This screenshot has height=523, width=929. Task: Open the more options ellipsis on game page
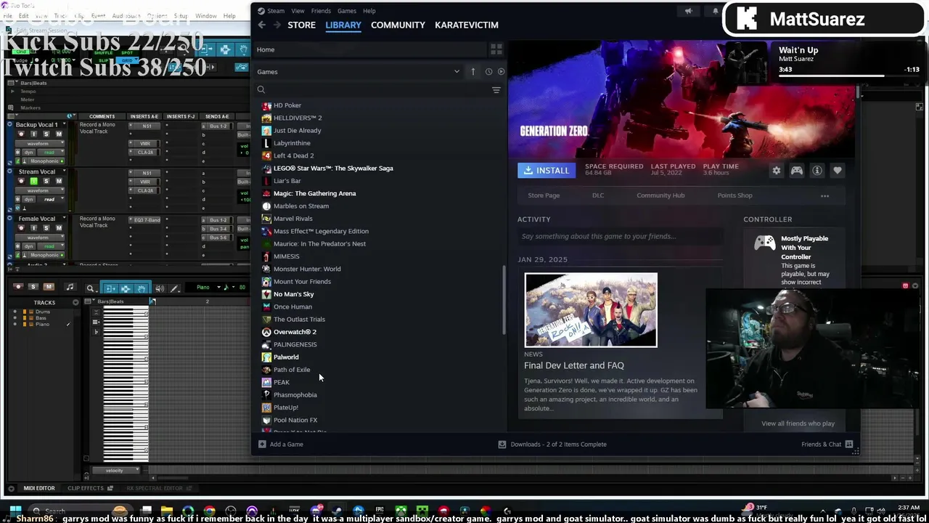(x=824, y=195)
